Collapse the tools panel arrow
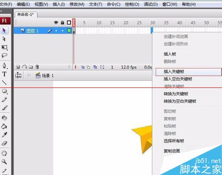This screenshot has height=175, width=222. (1, 11)
